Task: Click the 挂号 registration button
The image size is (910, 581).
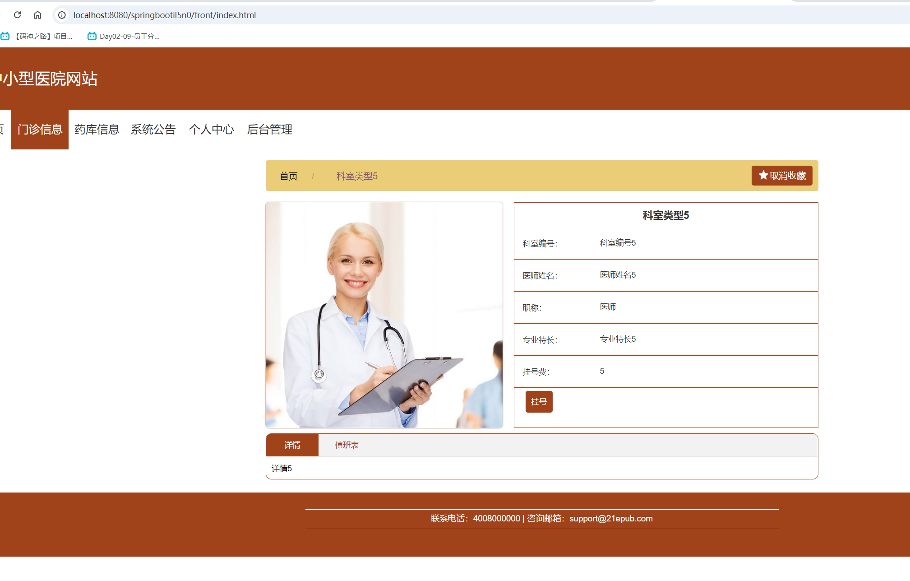Action: coord(539,401)
